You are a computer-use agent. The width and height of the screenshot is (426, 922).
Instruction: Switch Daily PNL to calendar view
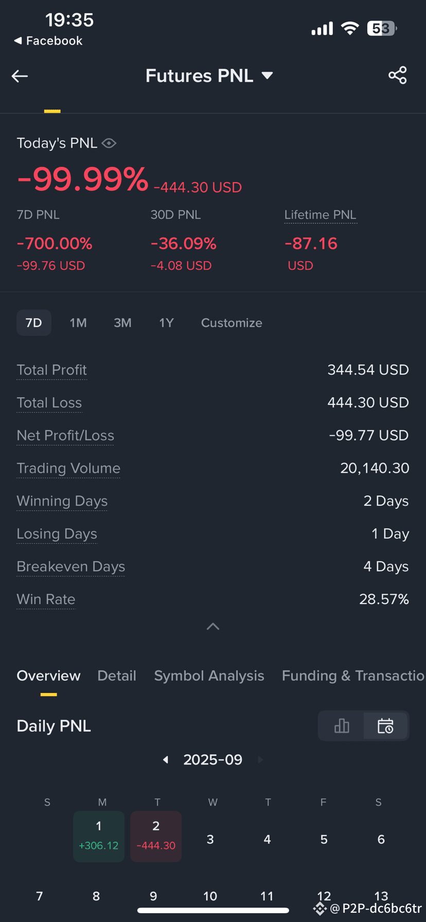(x=385, y=725)
